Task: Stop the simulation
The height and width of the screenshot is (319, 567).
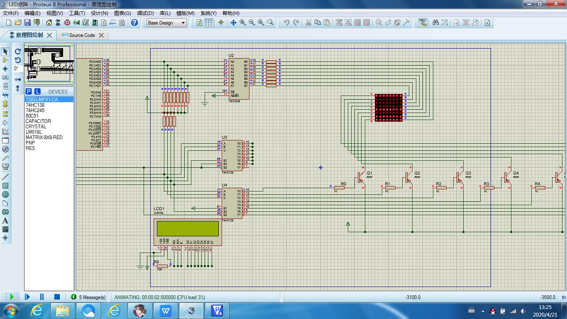Action: (x=57, y=297)
